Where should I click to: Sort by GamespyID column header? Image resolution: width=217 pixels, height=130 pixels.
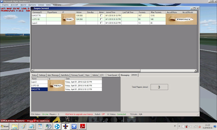[x=39, y=12]
